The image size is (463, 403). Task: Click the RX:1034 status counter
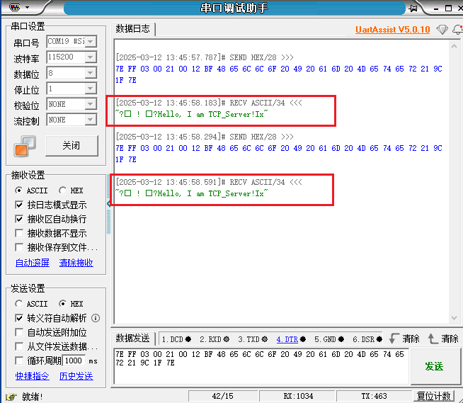[x=297, y=396]
